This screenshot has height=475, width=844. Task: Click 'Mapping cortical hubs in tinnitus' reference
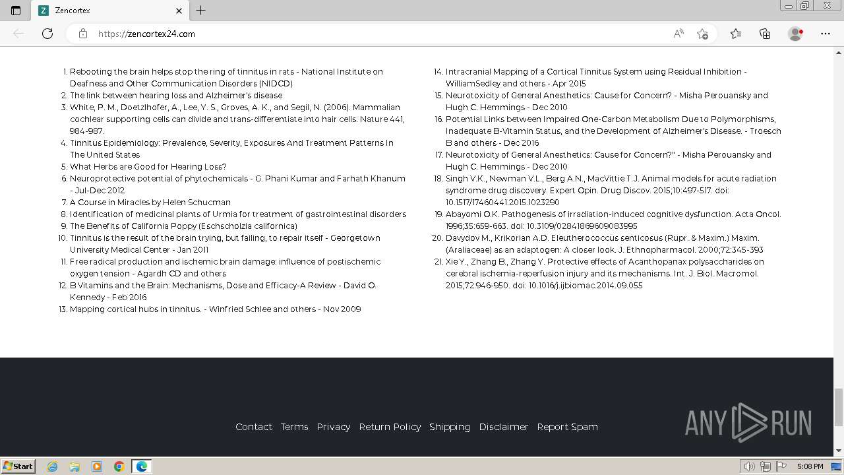tap(216, 309)
